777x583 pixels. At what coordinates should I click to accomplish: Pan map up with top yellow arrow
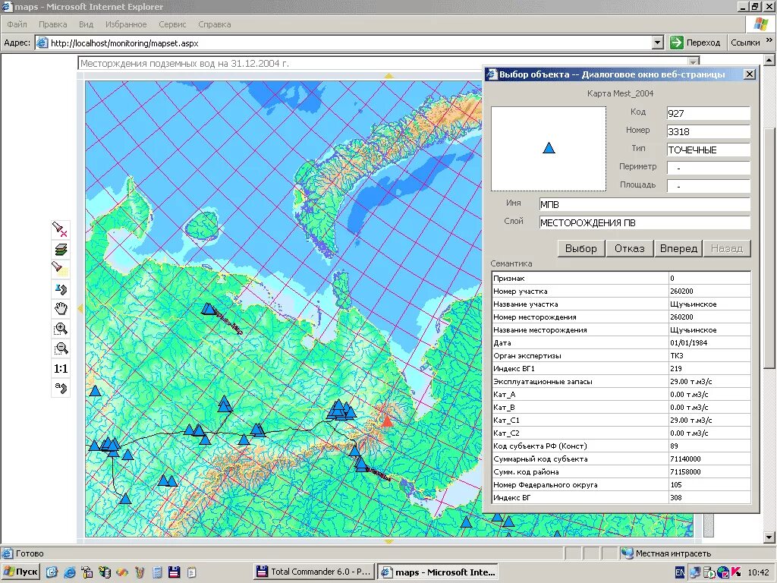coord(389,76)
